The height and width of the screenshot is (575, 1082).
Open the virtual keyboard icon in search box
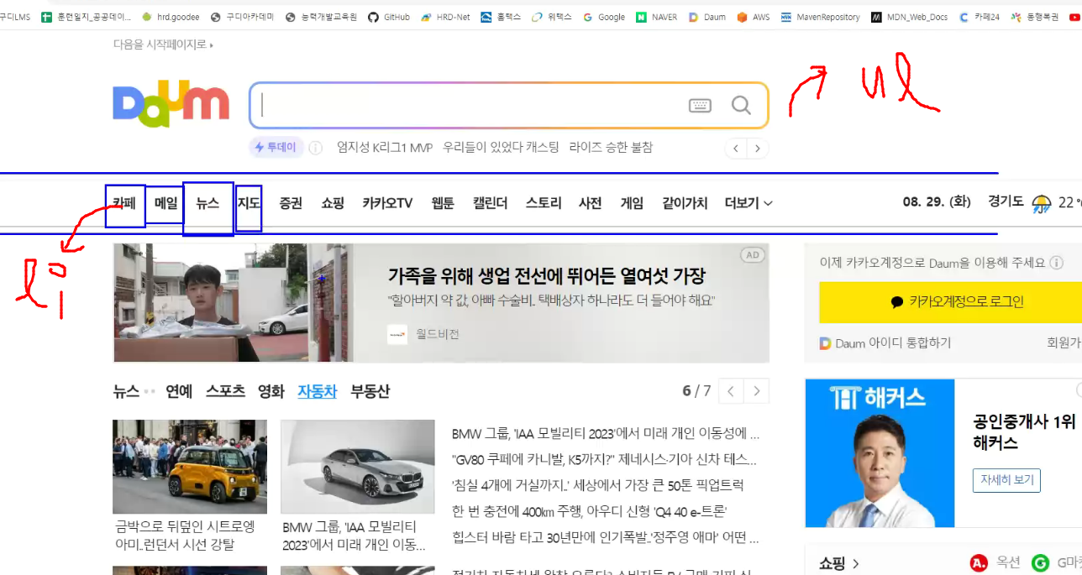700,105
